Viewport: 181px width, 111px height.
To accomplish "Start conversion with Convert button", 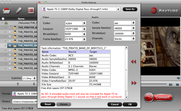I will pos(158,97).
